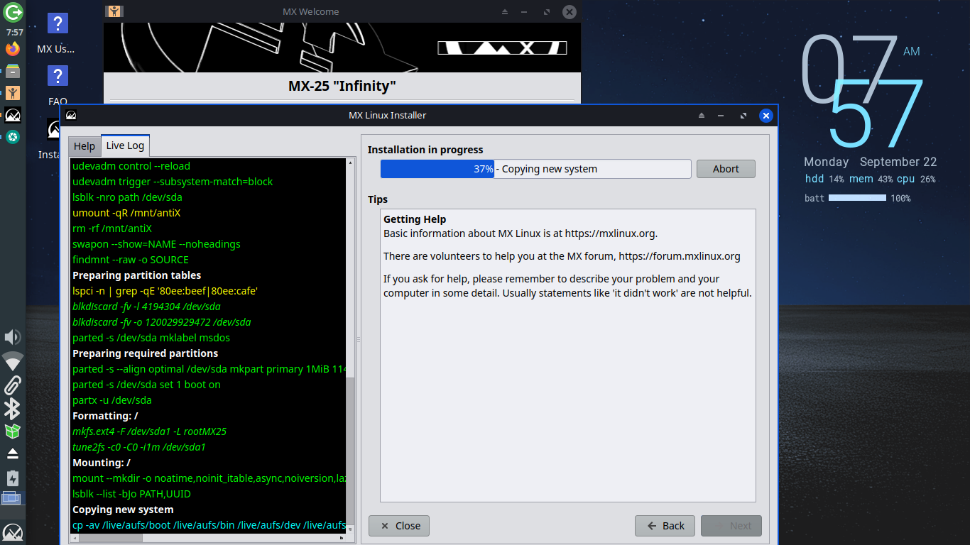
Task: Open the Bluetooth tray icon
Action: pos(12,409)
